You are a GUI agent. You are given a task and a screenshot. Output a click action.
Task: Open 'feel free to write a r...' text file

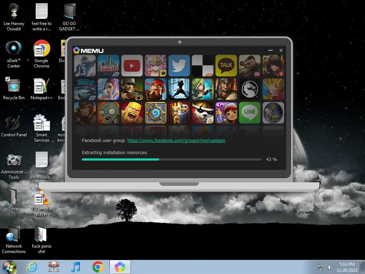pos(41,17)
